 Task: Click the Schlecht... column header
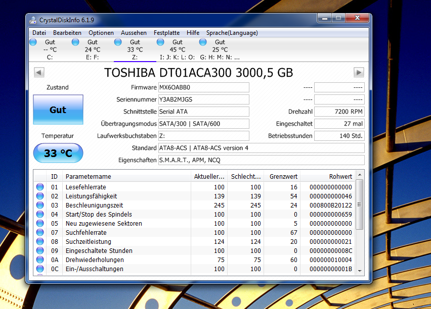(246, 176)
